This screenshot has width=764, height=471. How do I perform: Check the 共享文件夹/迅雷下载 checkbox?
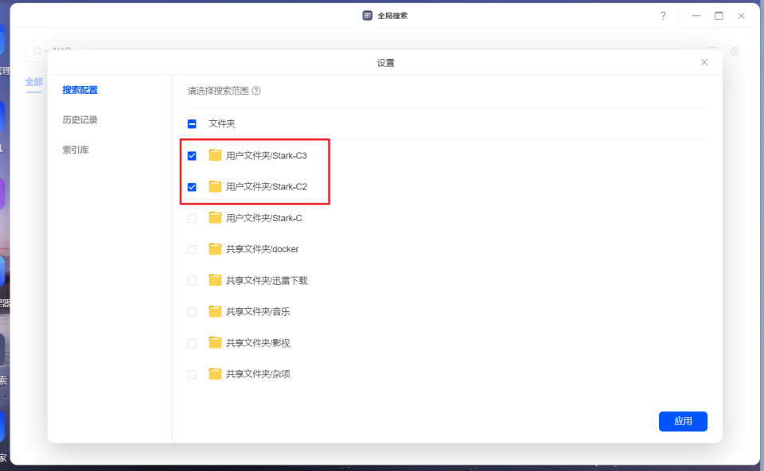click(192, 281)
